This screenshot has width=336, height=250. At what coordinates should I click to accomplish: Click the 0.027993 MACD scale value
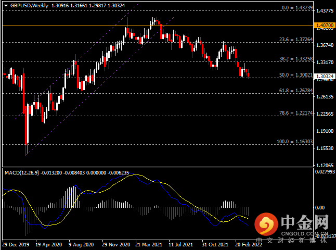[325, 172]
